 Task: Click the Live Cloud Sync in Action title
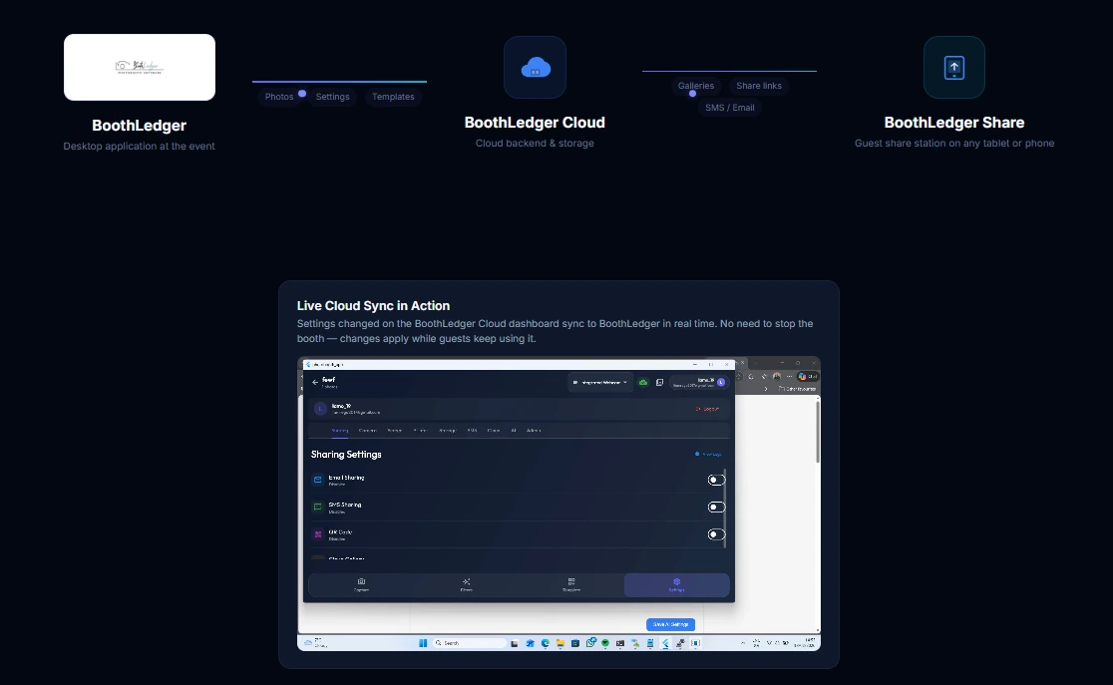coord(373,306)
